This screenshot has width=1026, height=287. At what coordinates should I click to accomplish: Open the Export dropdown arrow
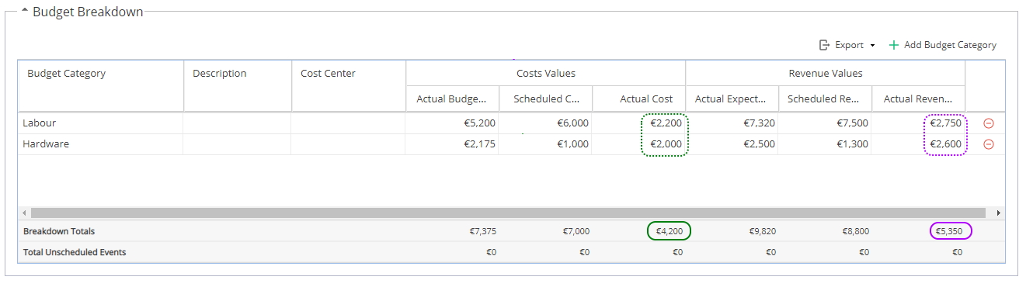pyautogui.click(x=872, y=46)
